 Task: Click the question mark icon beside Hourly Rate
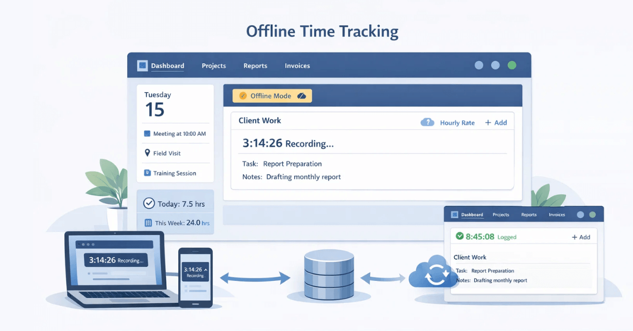tap(427, 122)
